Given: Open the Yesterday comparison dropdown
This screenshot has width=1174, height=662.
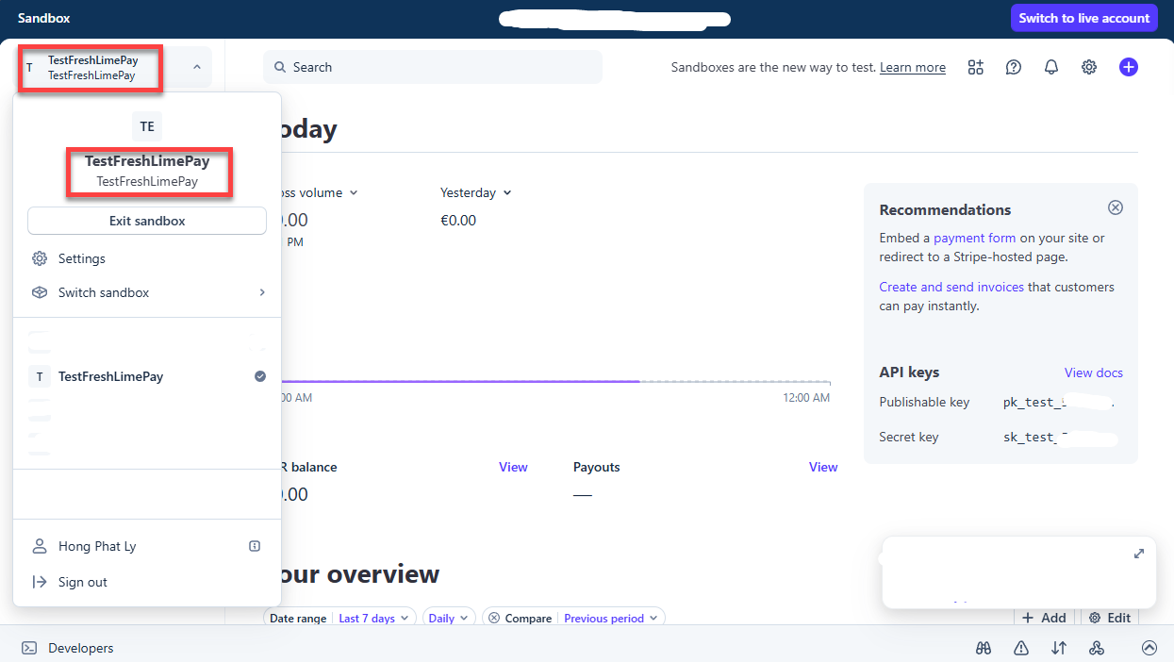Looking at the screenshot, I should click(475, 192).
